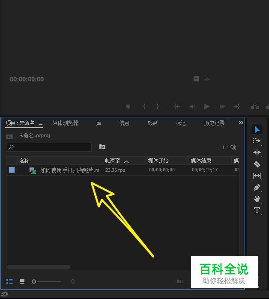Step forward one frame
Viewport: 269px width, 299px height.
coord(222,107)
